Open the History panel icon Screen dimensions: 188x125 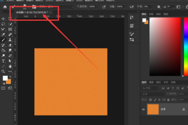point(132,18)
